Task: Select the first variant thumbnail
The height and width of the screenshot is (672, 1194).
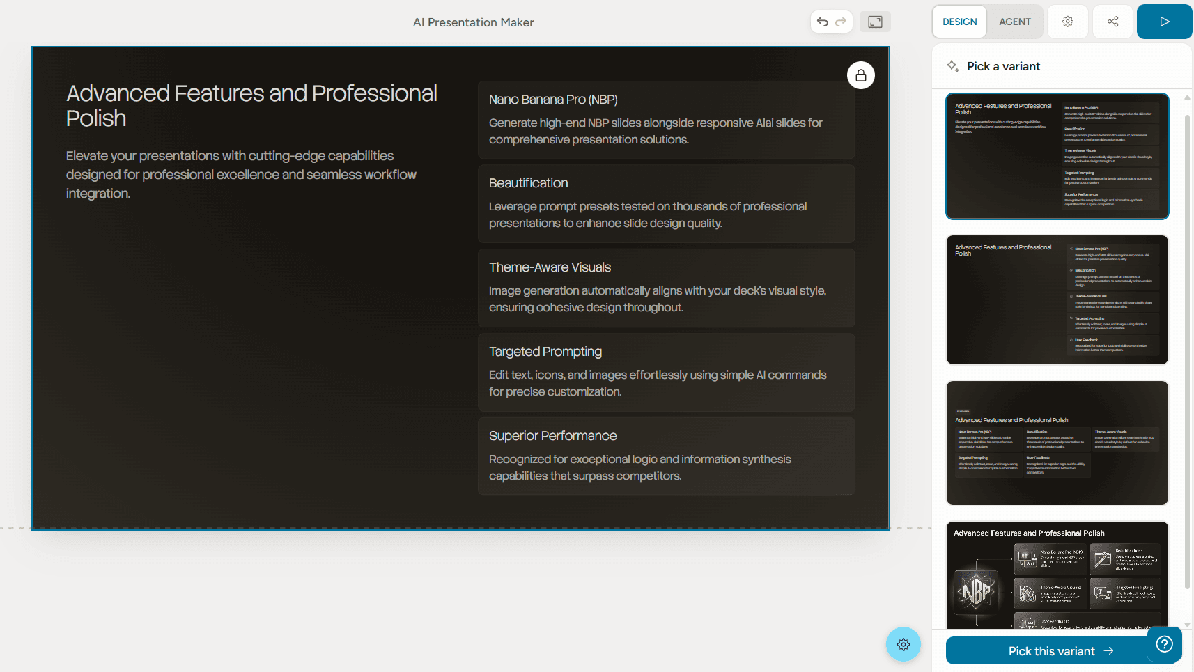Action: click(1057, 156)
